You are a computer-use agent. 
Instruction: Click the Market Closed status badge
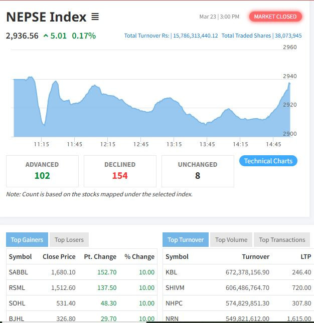pyautogui.click(x=275, y=17)
